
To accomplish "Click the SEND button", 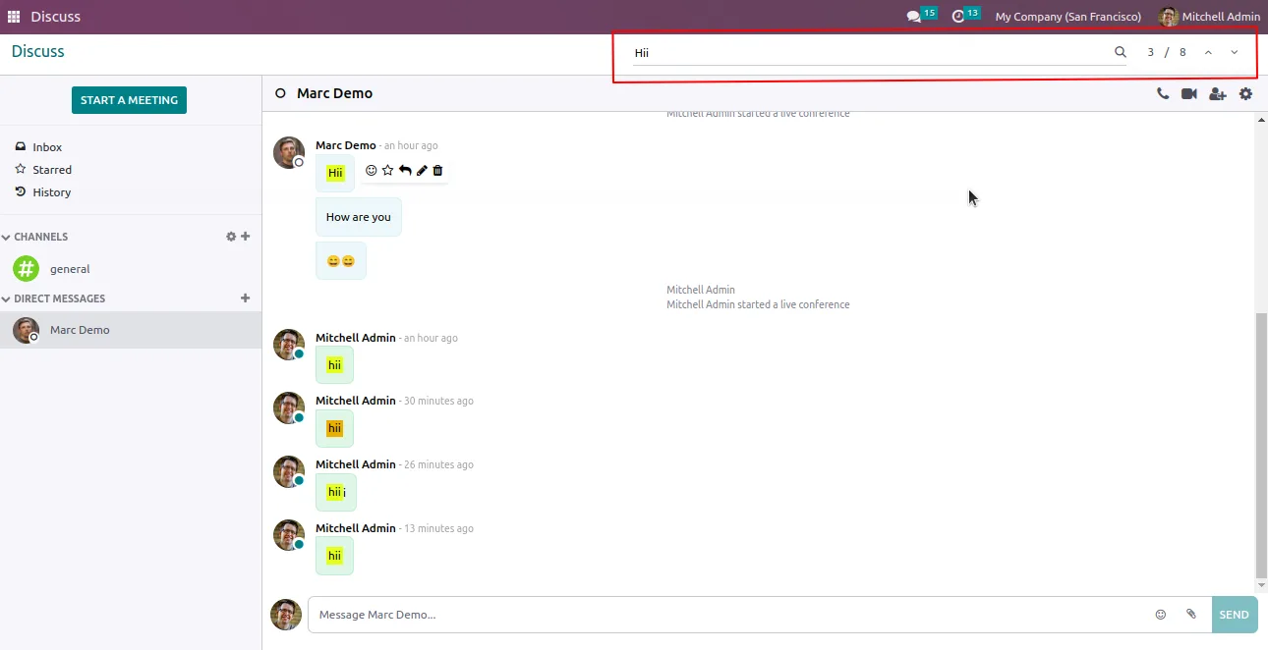I will point(1234,615).
